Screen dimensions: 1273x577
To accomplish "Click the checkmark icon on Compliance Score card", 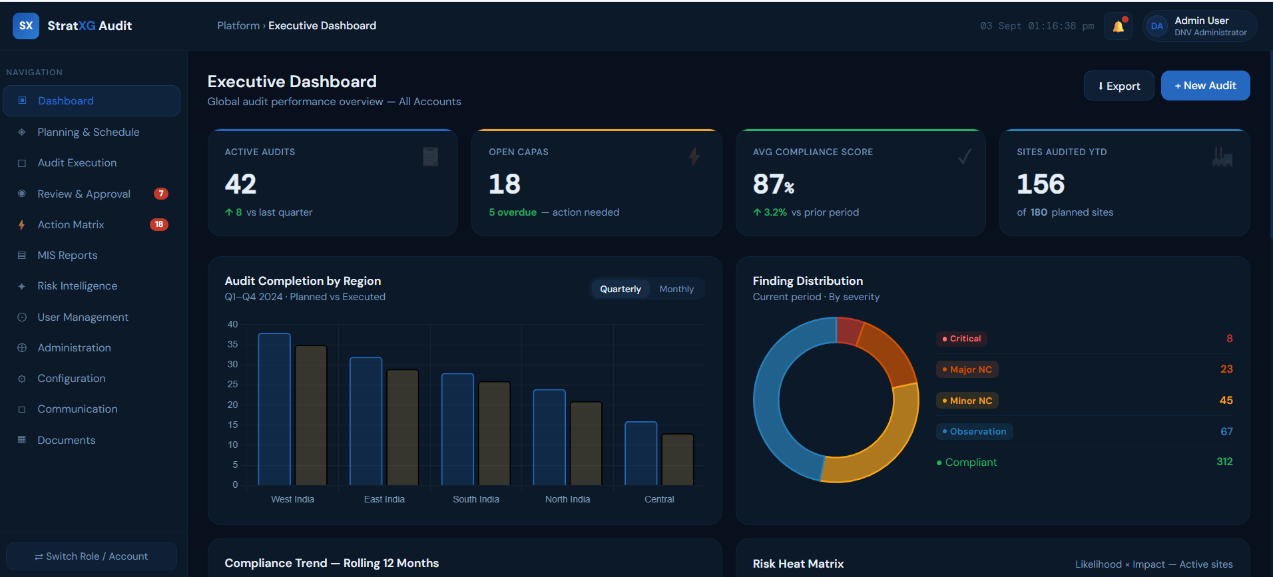I will 964,156.
